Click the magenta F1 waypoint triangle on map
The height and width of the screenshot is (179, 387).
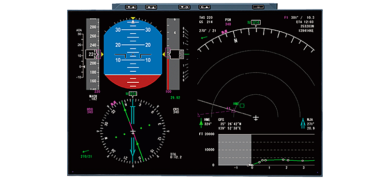click(233, 111)
